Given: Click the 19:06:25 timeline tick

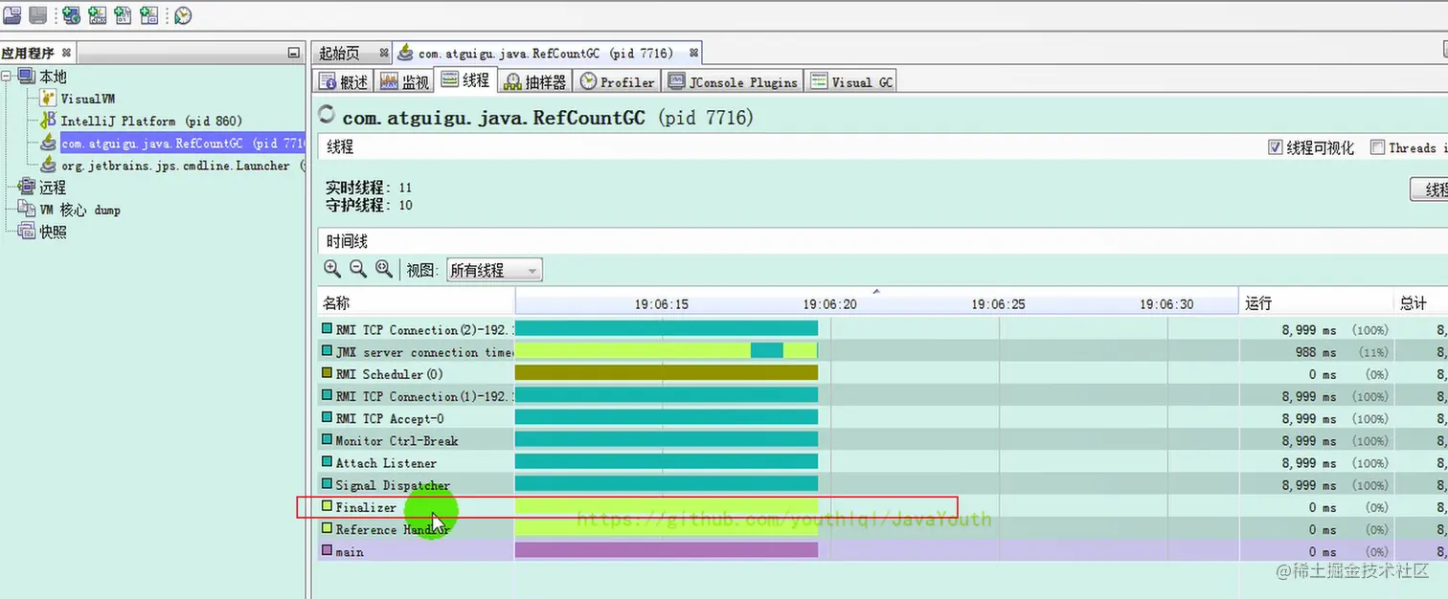Looking at the screenshot, I should (998, 303).
